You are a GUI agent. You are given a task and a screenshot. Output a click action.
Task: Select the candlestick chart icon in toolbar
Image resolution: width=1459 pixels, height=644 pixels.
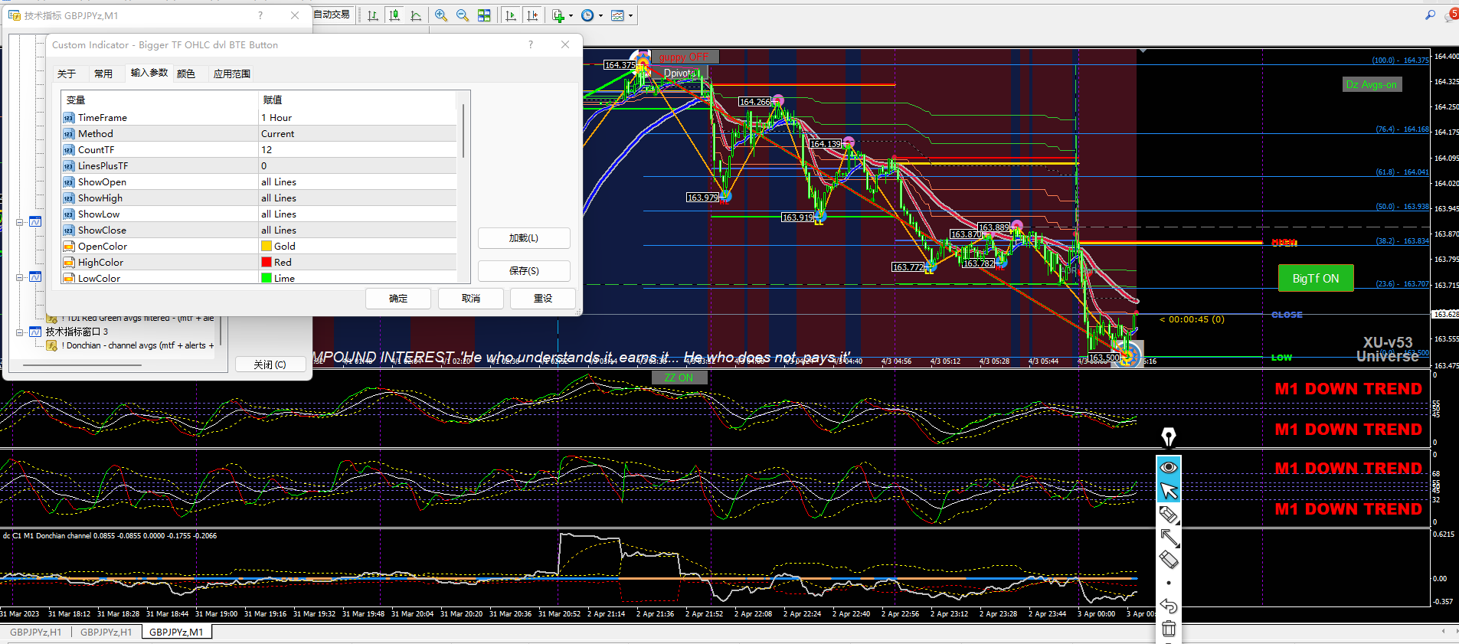(394, 15)
